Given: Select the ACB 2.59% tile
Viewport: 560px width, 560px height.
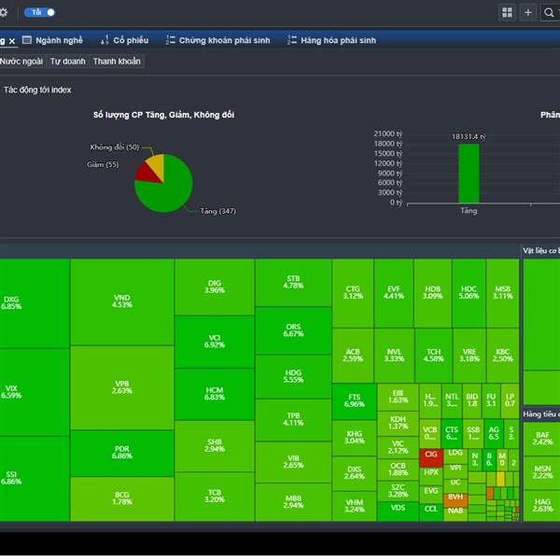Looking at the screenshot, I should [353, 356].
